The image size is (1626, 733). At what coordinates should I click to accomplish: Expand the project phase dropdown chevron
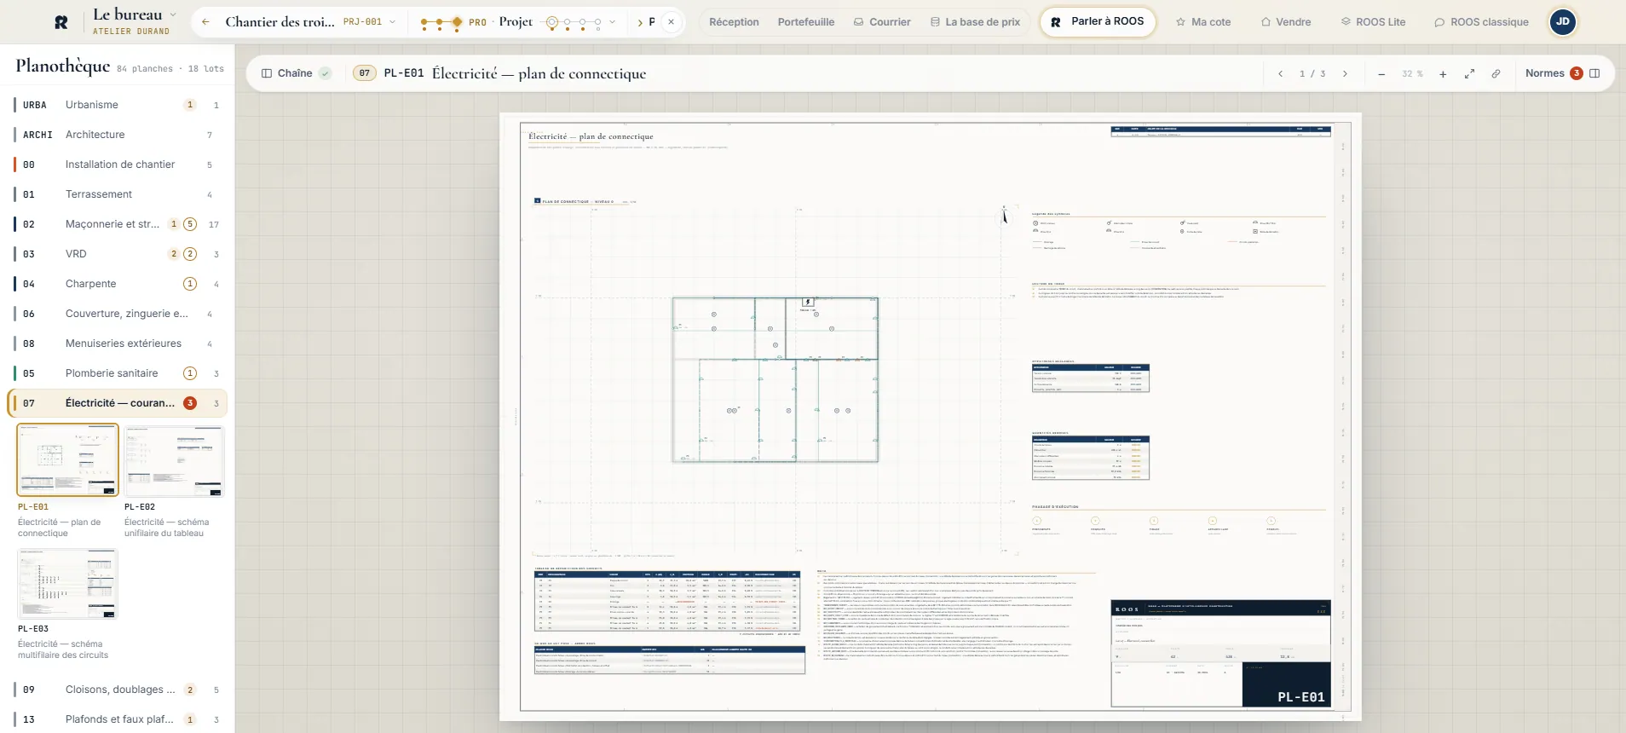coord(612,22)
